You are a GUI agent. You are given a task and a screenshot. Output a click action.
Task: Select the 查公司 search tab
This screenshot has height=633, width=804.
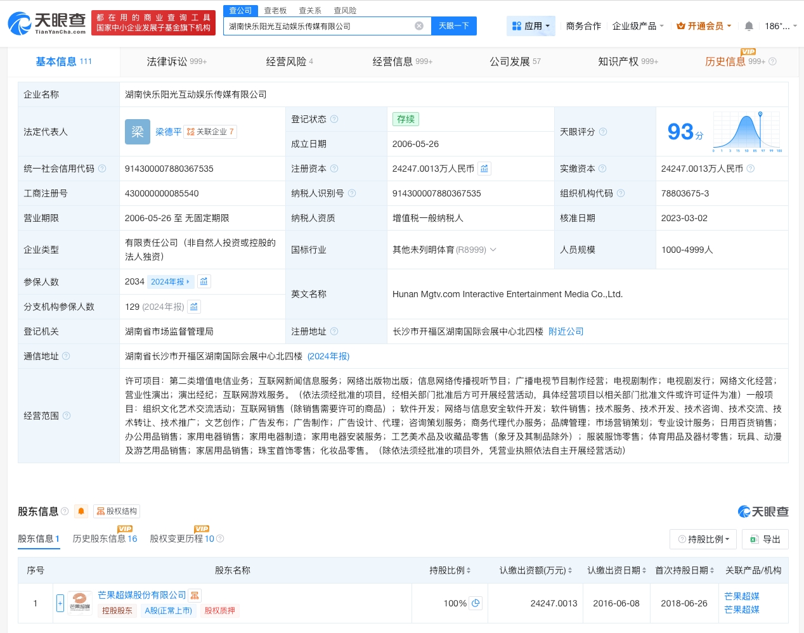point(240,11)
